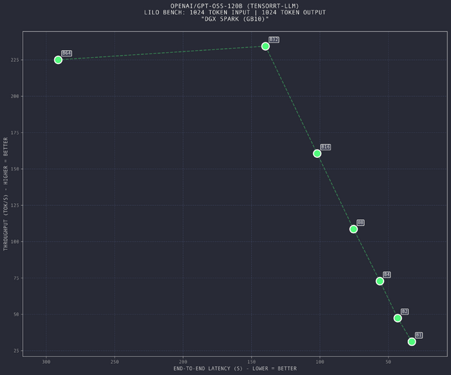Click the 300 x-axis tick label
Screen dimensions: 451x375
point(46,361)
